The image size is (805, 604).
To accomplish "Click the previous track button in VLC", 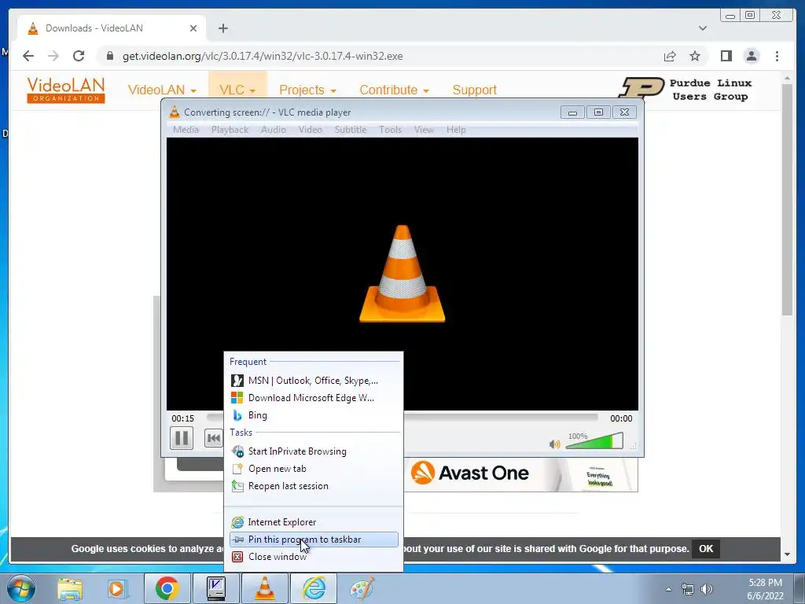I will tap(214, 438).
